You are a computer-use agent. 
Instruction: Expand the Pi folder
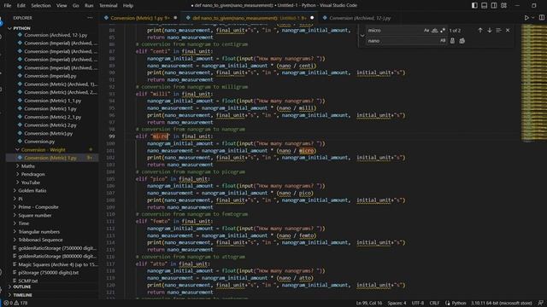[x=21, y=199]
